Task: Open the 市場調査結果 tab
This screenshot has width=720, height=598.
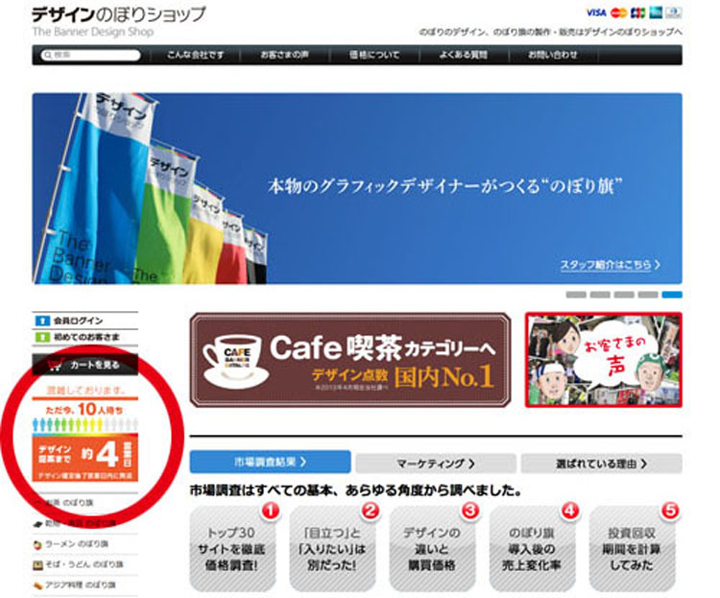Action: (270, 463)
